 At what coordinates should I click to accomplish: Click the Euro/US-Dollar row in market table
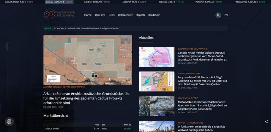(88, 129)
